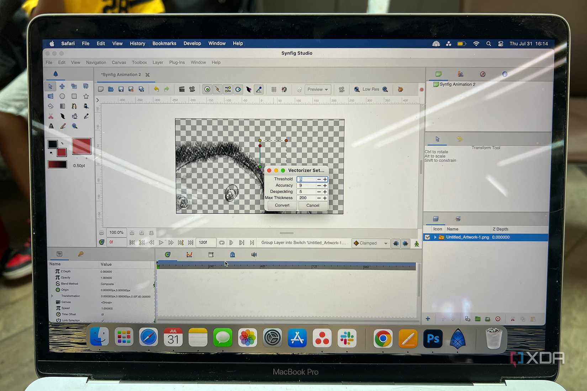Open the Render dialog from the toolbar
Viewport: 587px width, 391px height.
(x=182, y=89)
